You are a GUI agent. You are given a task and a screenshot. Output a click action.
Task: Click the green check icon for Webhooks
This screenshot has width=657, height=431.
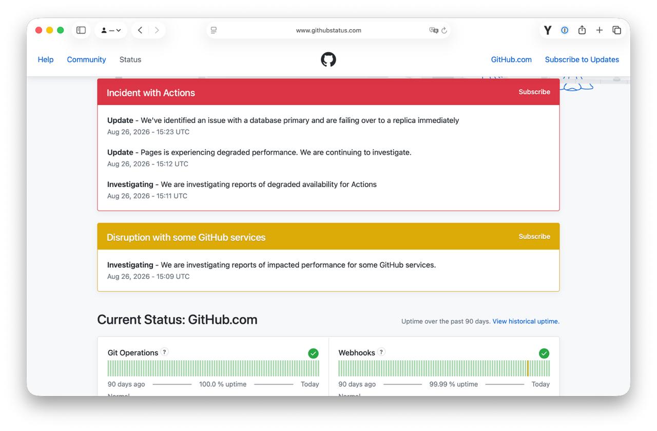[544, 353]
